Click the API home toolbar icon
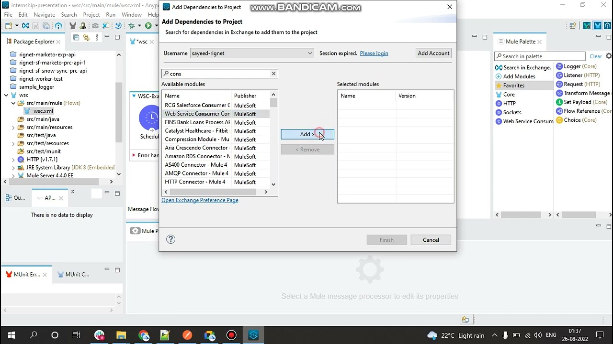 pos(58,25)
